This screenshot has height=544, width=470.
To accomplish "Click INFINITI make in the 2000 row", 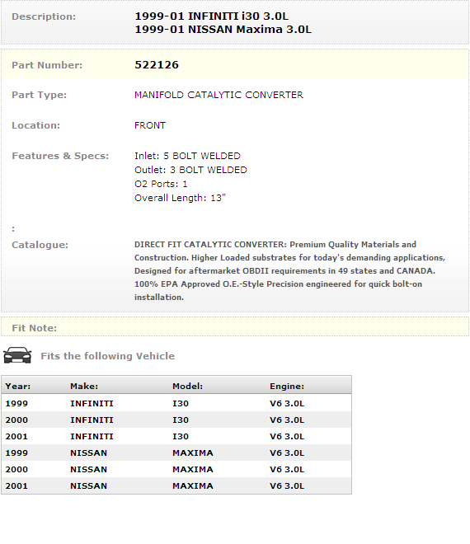I will (x=92, y=420).
